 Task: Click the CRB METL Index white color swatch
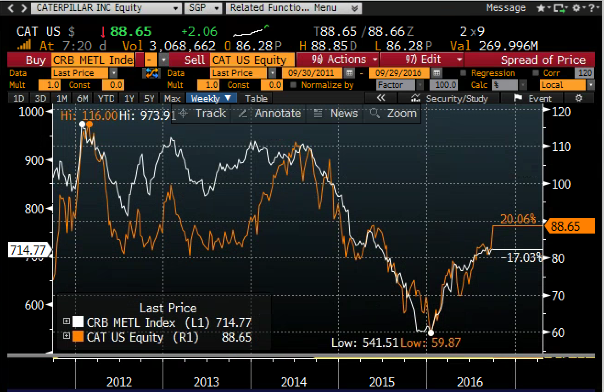pyautogui.click(x=78, y=322)
